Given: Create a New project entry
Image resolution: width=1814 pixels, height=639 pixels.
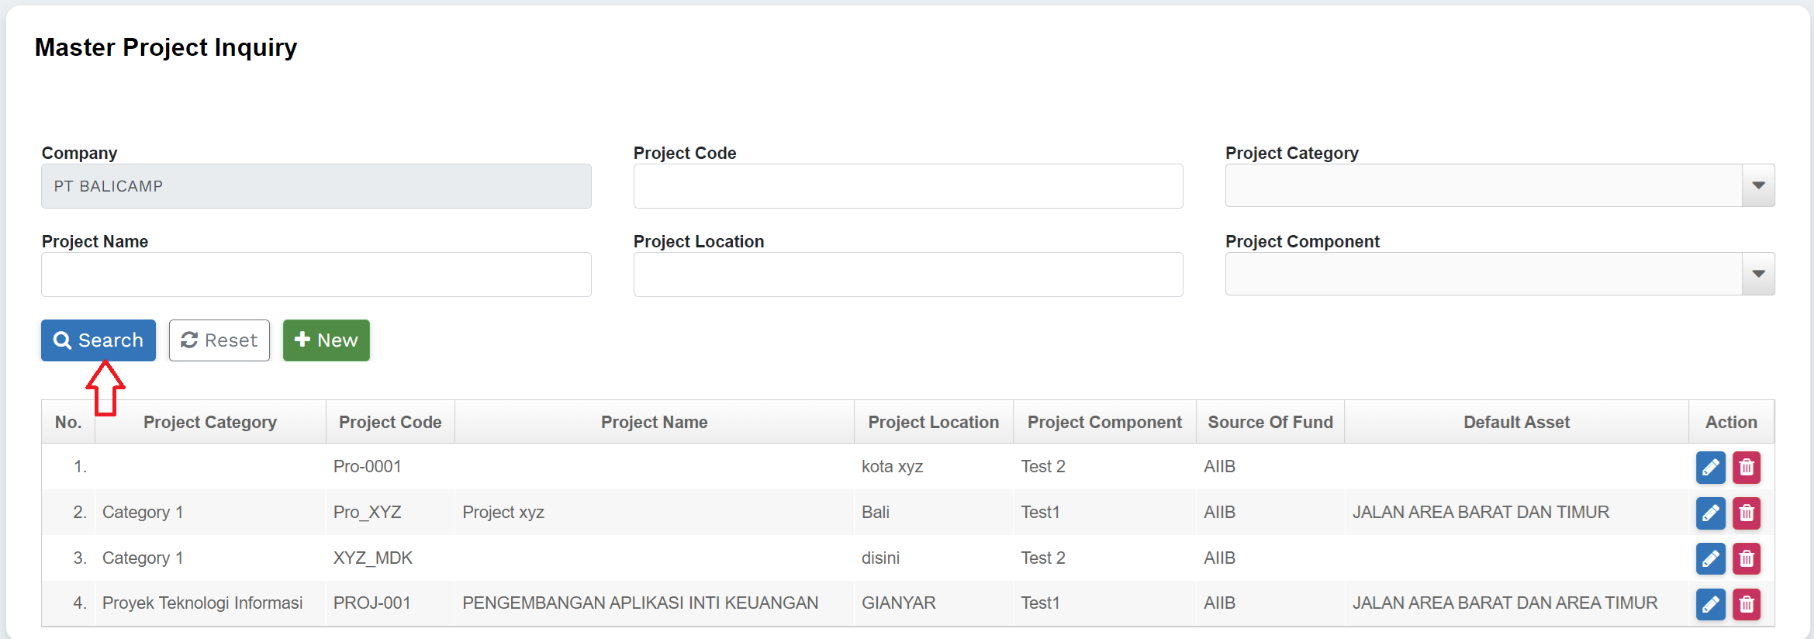Looking at the screenshot, I should point(326,340).
